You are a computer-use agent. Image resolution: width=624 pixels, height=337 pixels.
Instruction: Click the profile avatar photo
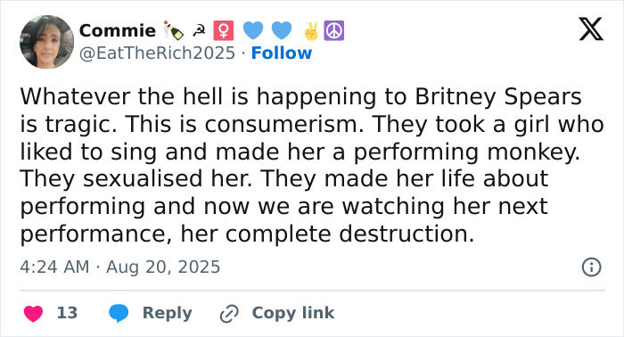47,42
